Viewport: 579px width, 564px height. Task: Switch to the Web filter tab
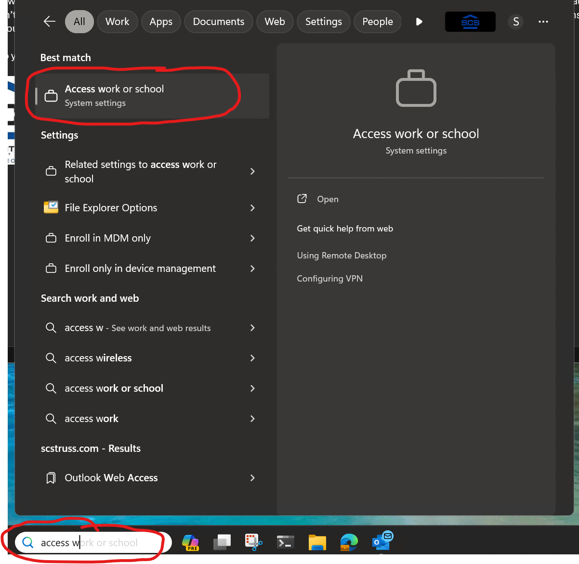pos(275,22)
